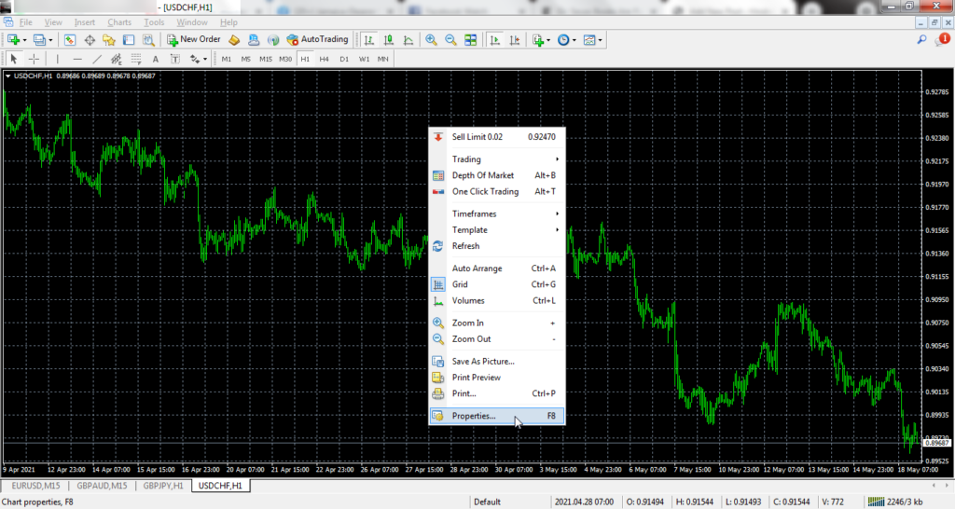Viewport: 955px width, 509px height.
Task: Open the Charts menu
Action: 119,21
